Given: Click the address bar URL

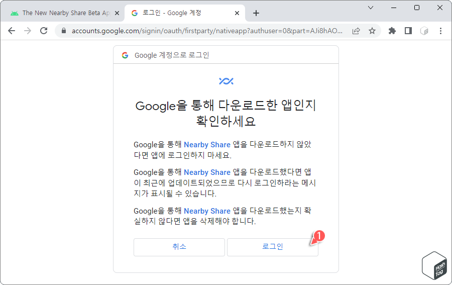Looking at the screenshot, I should (x=207, y=31).
